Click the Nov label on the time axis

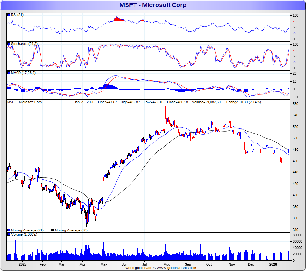click(232, 264)
